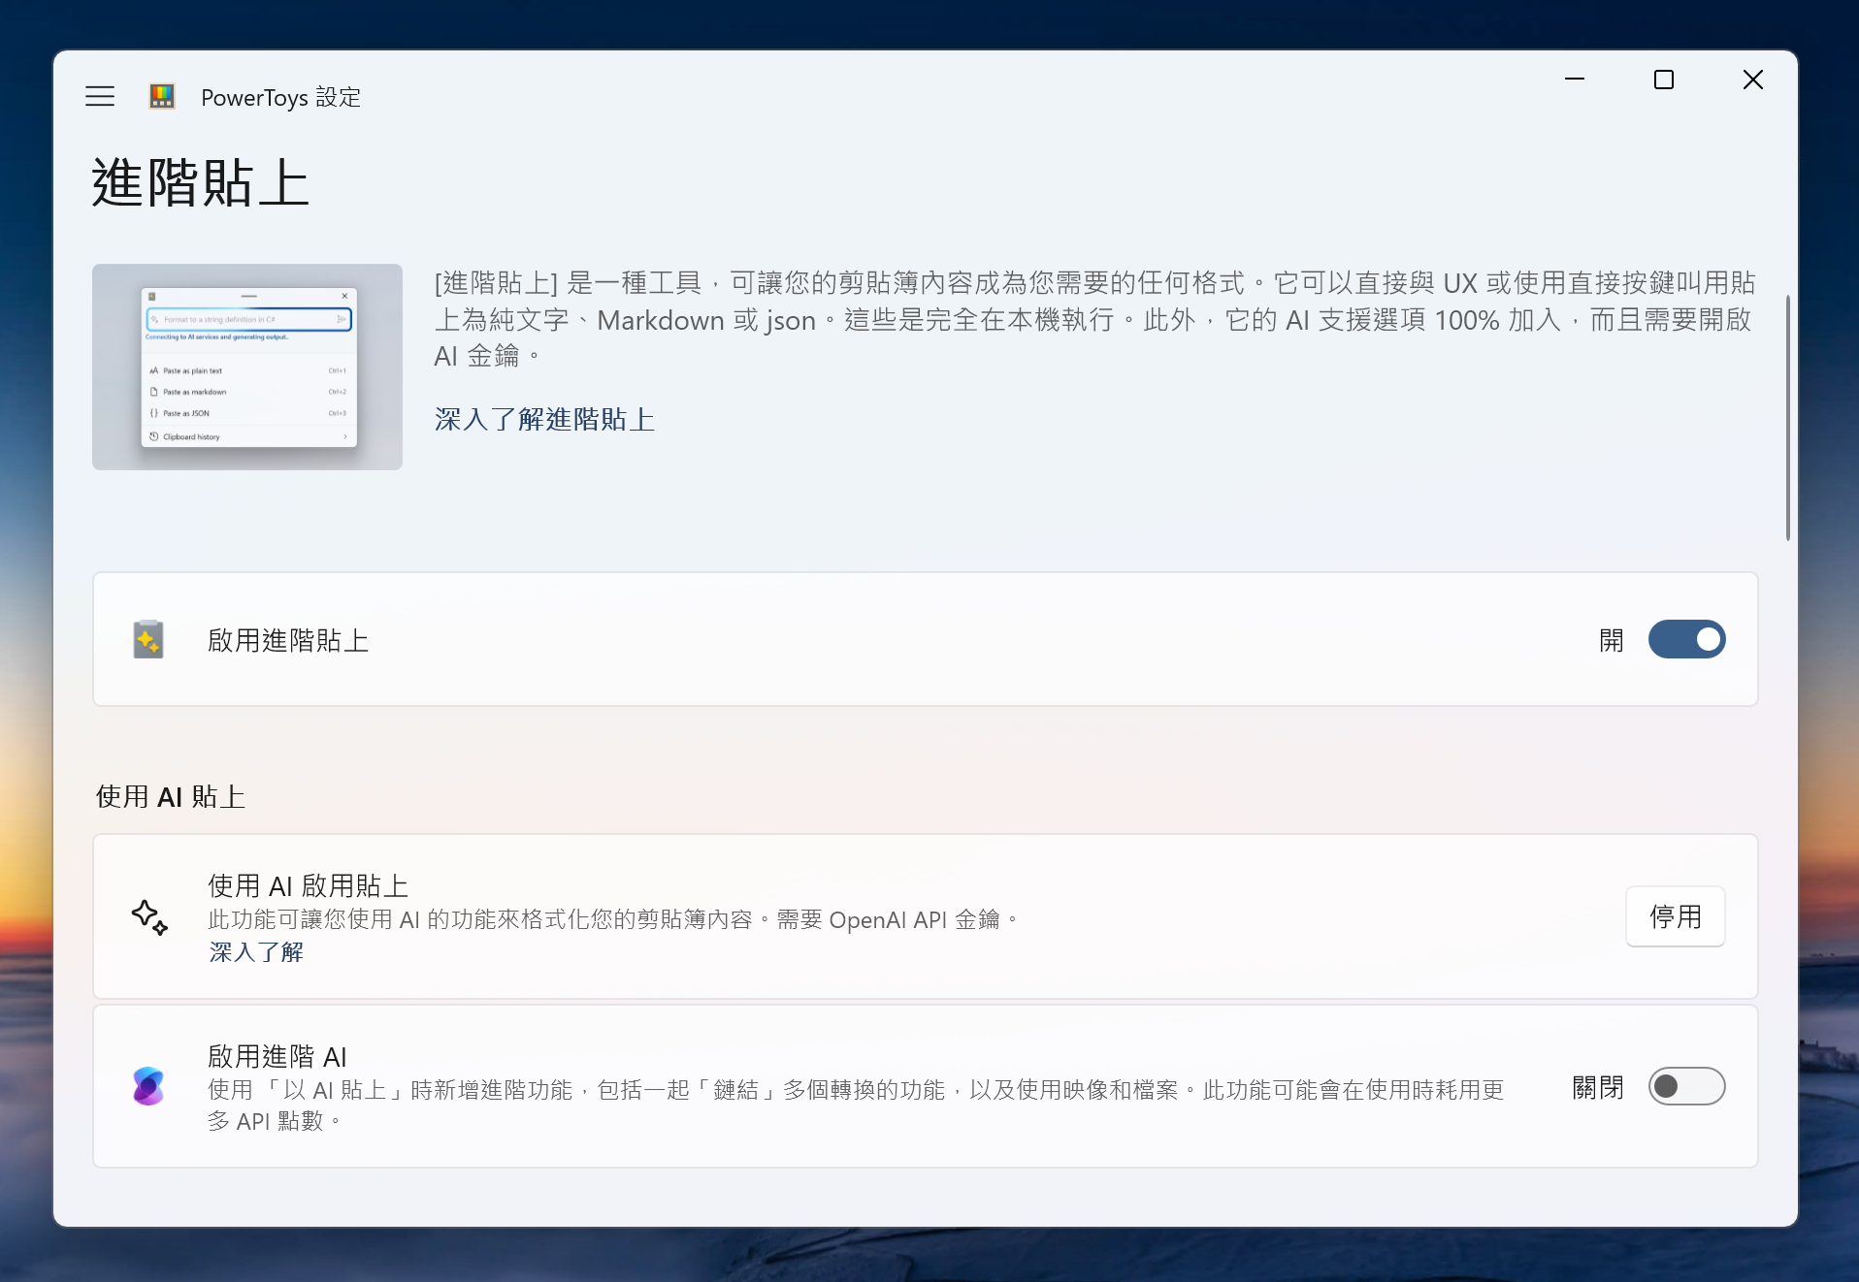1859x1282 pixels.
Task: Click the vertical scrollbar on the right
Action: tap(1787, 417)
